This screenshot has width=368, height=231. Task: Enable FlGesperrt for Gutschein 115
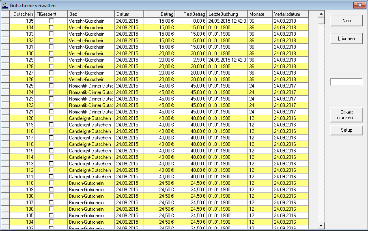51,151
